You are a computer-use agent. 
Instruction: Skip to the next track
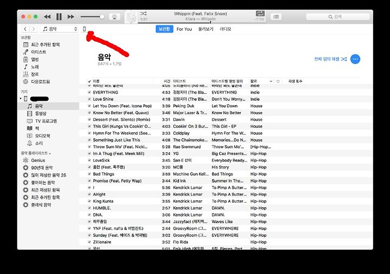coord(71,17)
